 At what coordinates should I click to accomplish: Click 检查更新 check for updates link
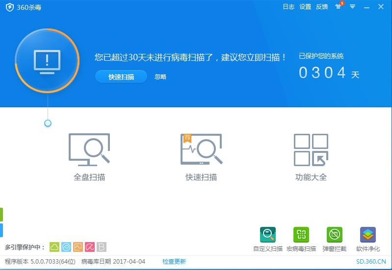tap(174, 262)
